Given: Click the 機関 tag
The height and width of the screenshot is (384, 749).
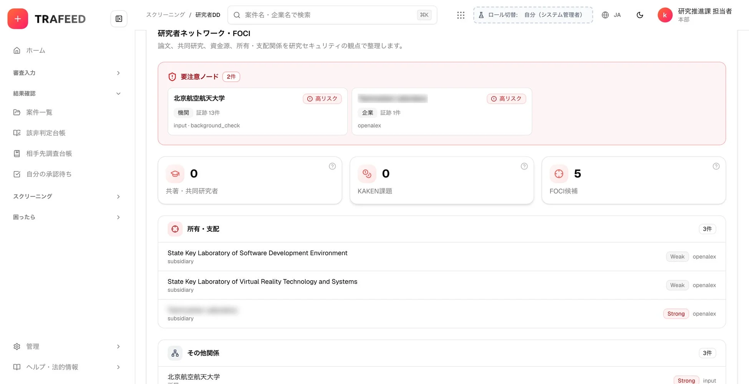Looking at the screenshot, I should click(183, 113).
